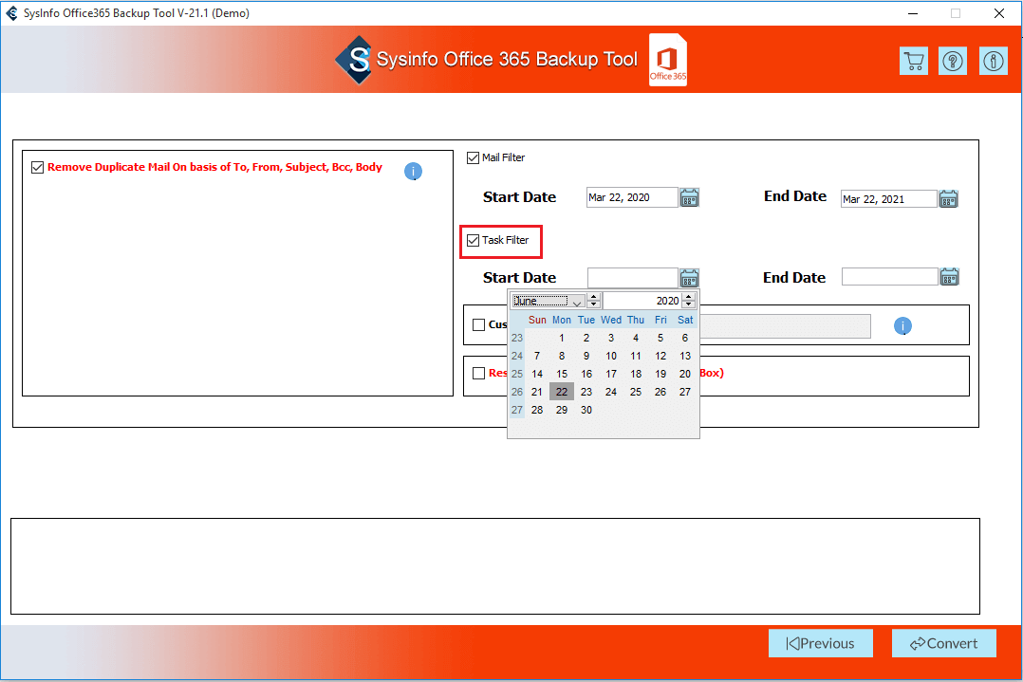Select June 21 in the calendar
Image resolution: width=1023 pixels, height=682 pixels.
537,392
